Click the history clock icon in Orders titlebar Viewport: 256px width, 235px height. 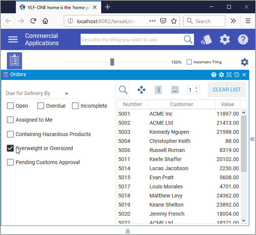pyautogui.click(x=237, y=75)
